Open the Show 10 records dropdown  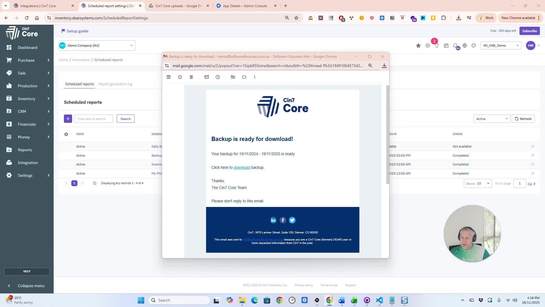[x=477, y=184]
